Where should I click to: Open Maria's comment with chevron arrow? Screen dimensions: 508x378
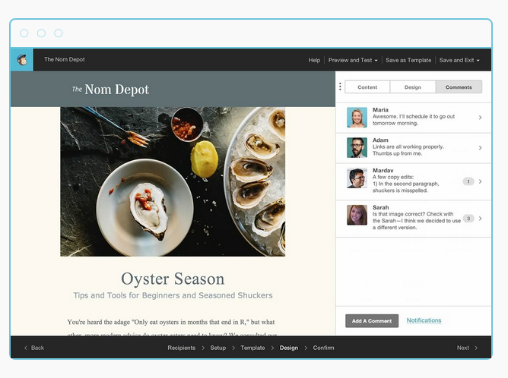[480, 118]
